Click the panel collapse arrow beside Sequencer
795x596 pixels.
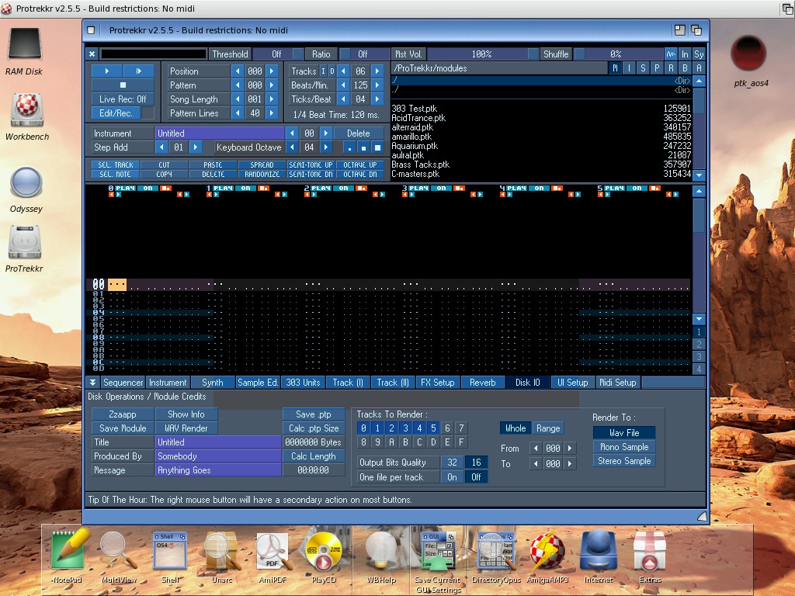92,383
